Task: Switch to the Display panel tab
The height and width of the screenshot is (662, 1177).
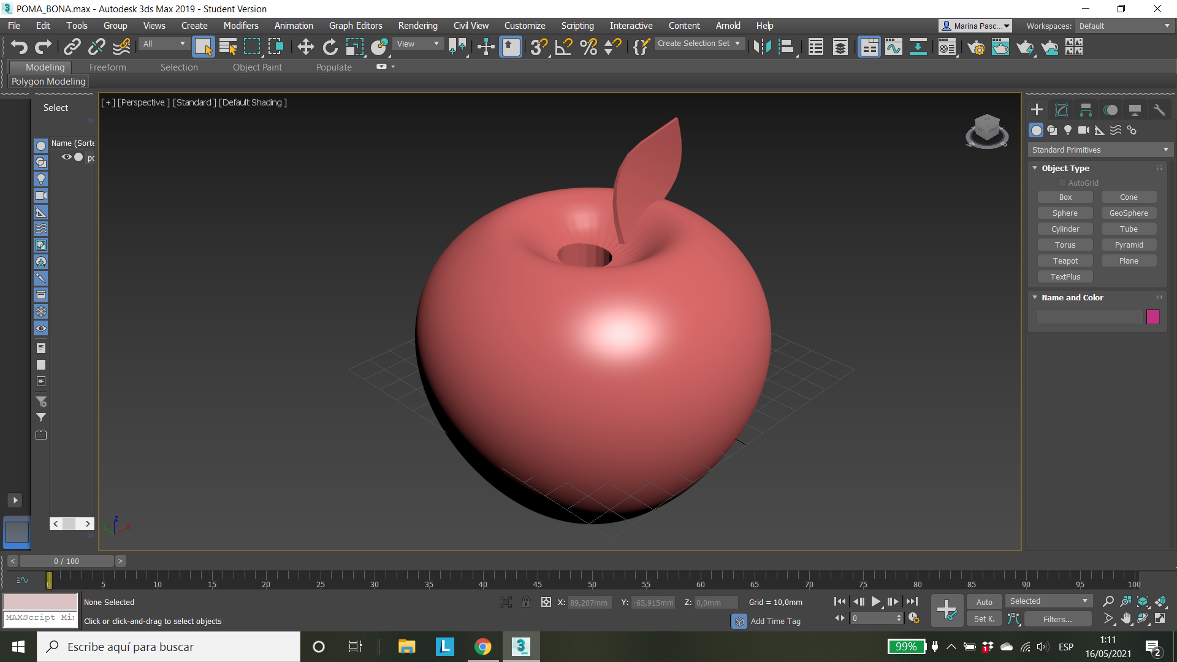Action: tap(1135, 110)
